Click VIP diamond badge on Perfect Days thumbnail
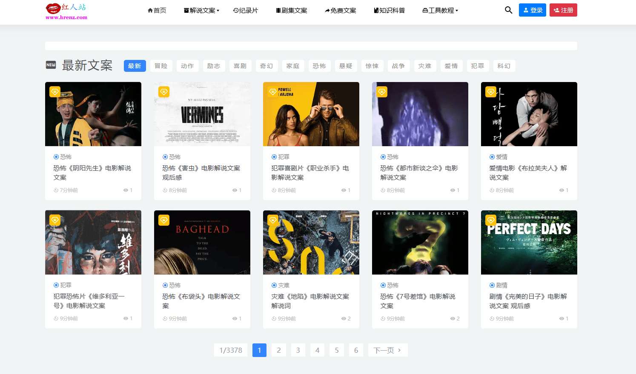Viewport: 636px width, 374px height. click(x=491, y=220)
